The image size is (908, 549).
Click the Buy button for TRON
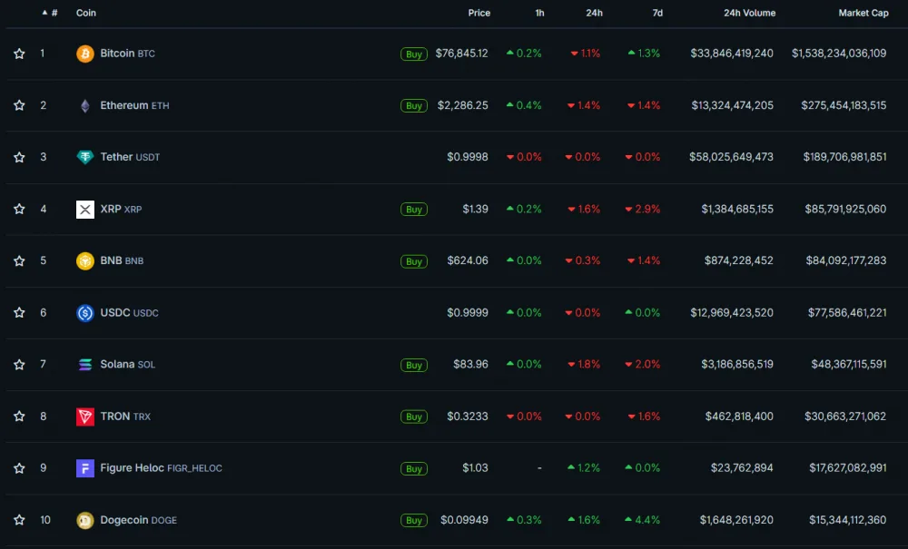(414, 417)
